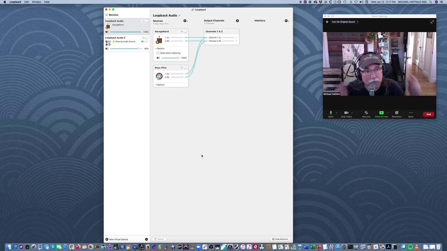
Task: Open the Window menu
Action: [x=36, y=2]
